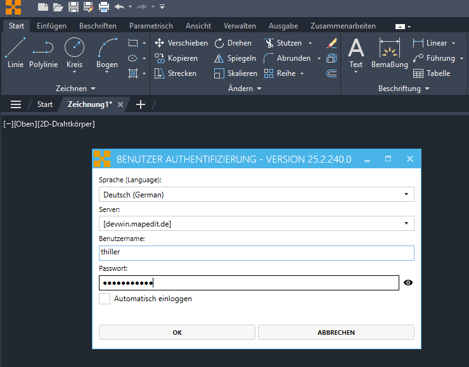Click the Drehen rotate tool

[x=233, y=43]
